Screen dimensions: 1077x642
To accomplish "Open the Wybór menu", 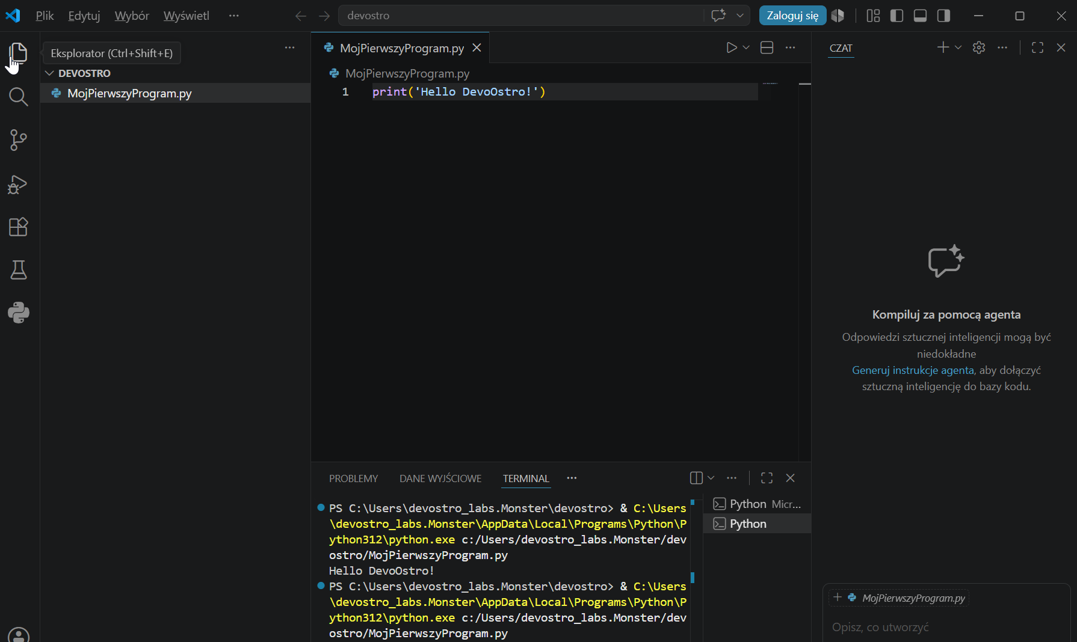I will 132,16.
